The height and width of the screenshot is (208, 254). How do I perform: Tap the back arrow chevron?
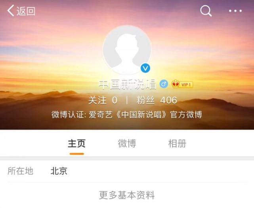point(11,11)
